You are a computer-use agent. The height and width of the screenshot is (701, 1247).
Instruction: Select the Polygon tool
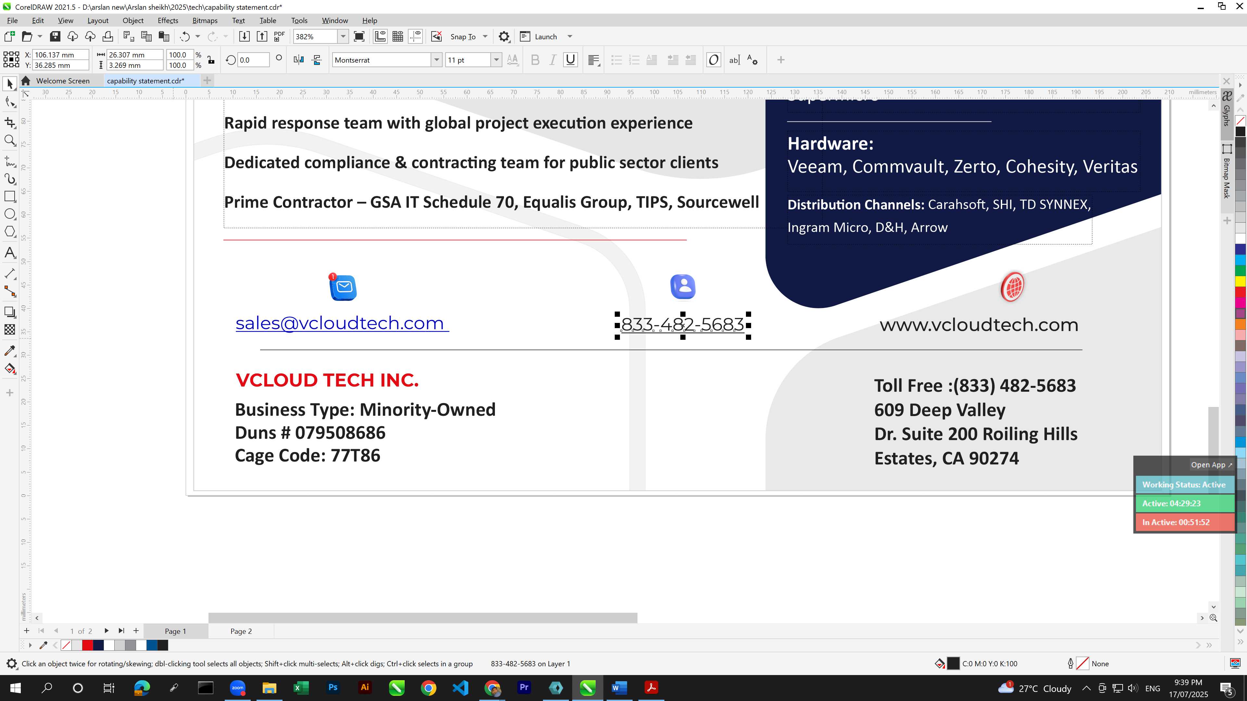coord(10,232)
